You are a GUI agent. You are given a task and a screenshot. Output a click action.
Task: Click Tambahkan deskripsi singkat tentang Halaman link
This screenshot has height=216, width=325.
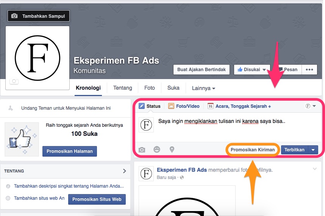(x=69, y=186)
